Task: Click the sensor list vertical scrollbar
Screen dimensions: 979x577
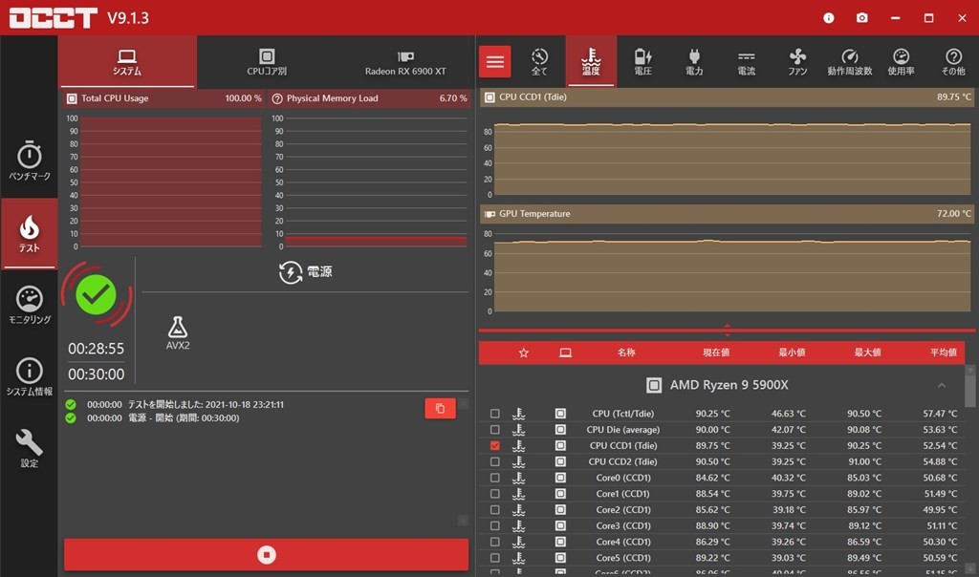Action: [x=971, y=392]
